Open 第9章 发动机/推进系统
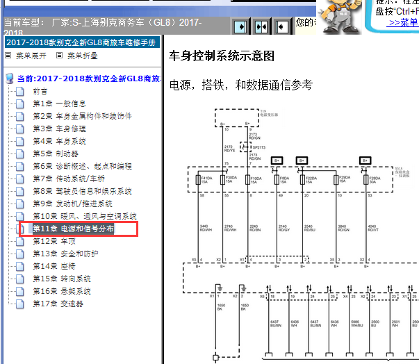The height and width of the screenshot is (364, 419). (72, 204)
